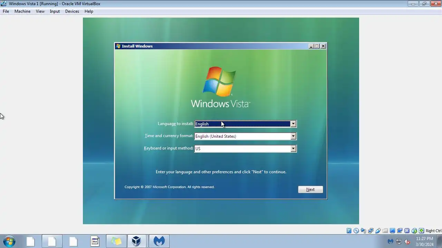Minimize the Install Windows dialog

pos(311,46)
